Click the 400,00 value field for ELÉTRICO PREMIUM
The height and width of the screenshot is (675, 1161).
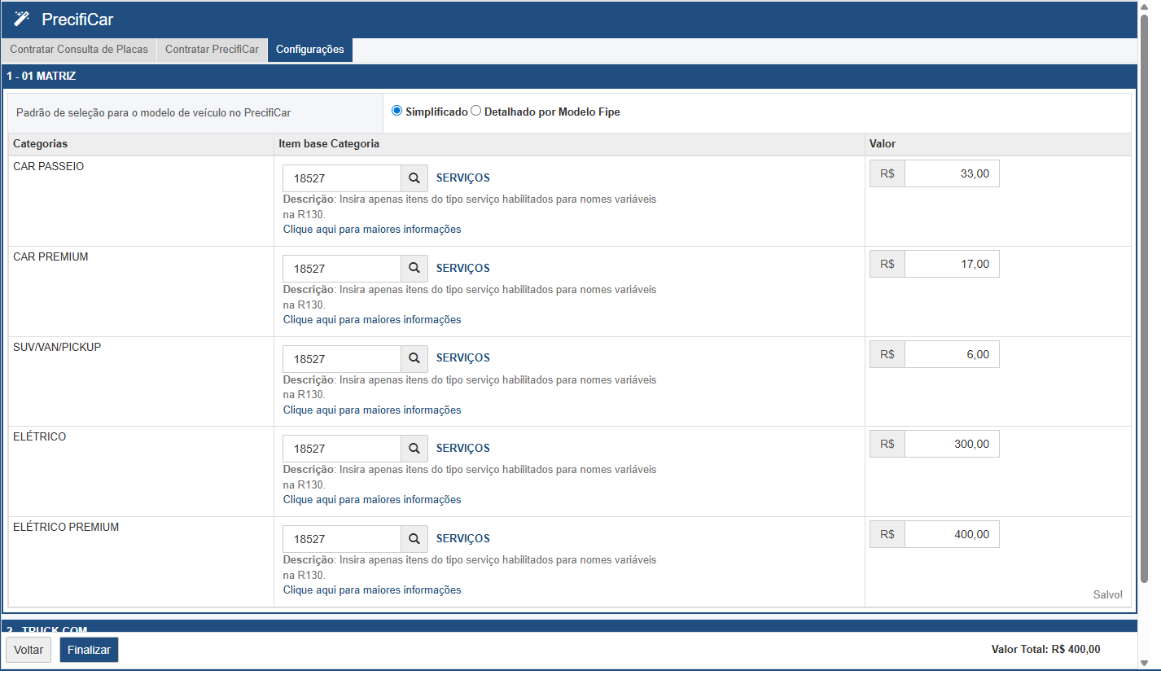pos(952,534)
